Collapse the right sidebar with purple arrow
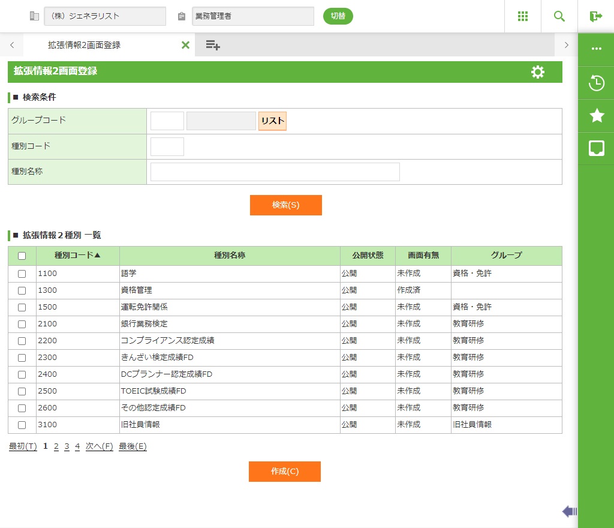The image size is (614, 528). [x=569, y=511]
